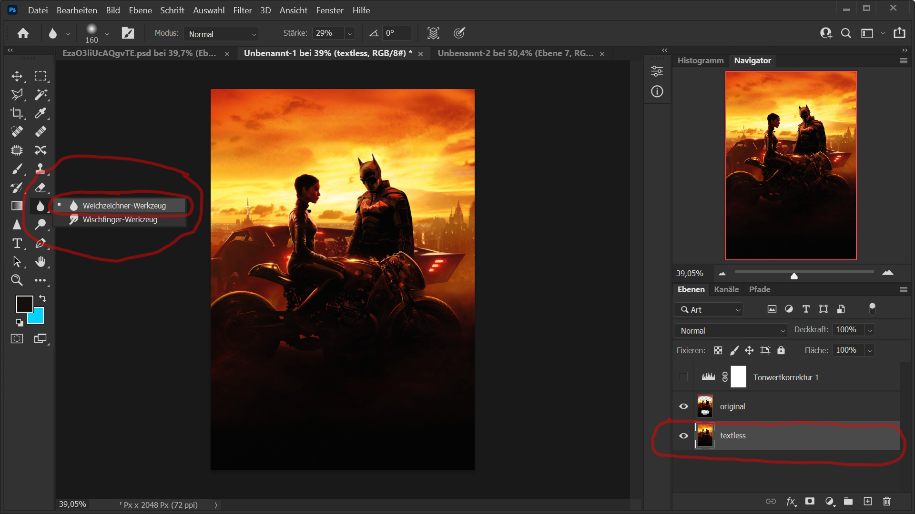Click the brush angle input field
Viewport: 915px width, 514px height.
coord(396,33)
